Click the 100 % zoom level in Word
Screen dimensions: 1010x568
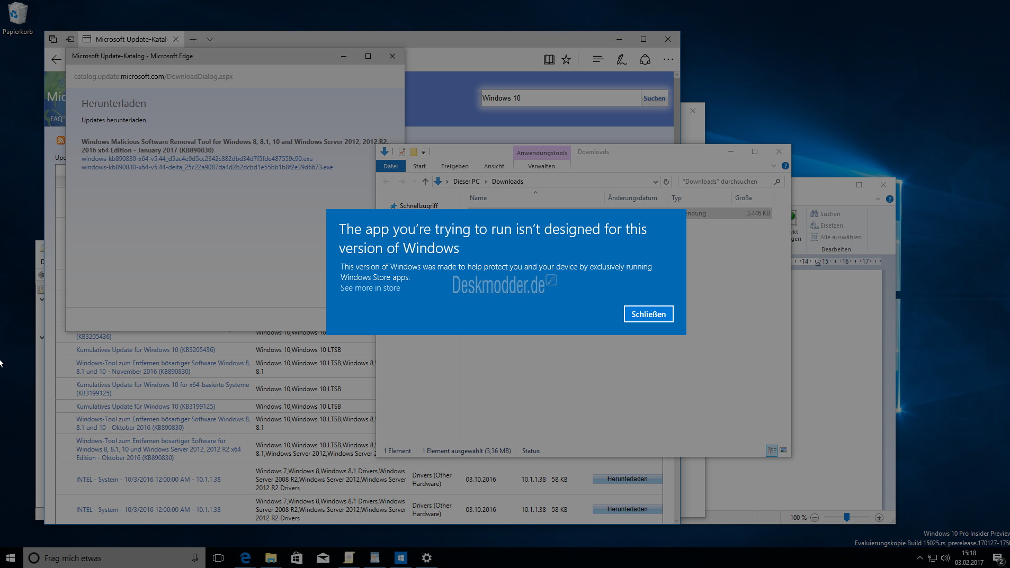(x=798, y=518)
